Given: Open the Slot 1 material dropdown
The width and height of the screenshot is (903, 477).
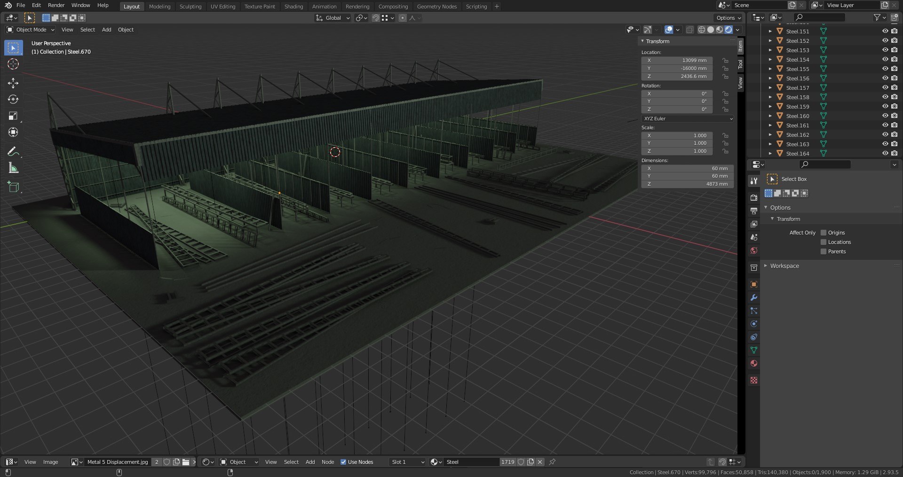Looking at the screenshot, I should 408,462.
